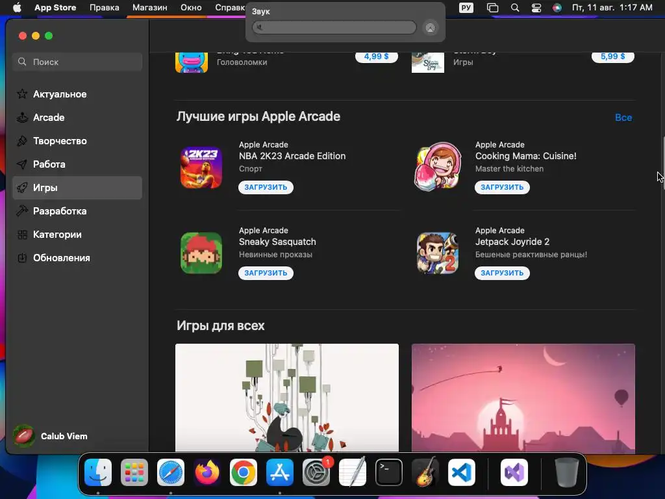Viewport: 665px width, 499px height.
Task: Open Arcade joystick icon in sidebar
Action: (22, 117)
